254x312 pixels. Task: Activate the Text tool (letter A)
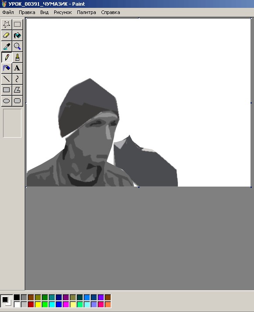point(17,68)
